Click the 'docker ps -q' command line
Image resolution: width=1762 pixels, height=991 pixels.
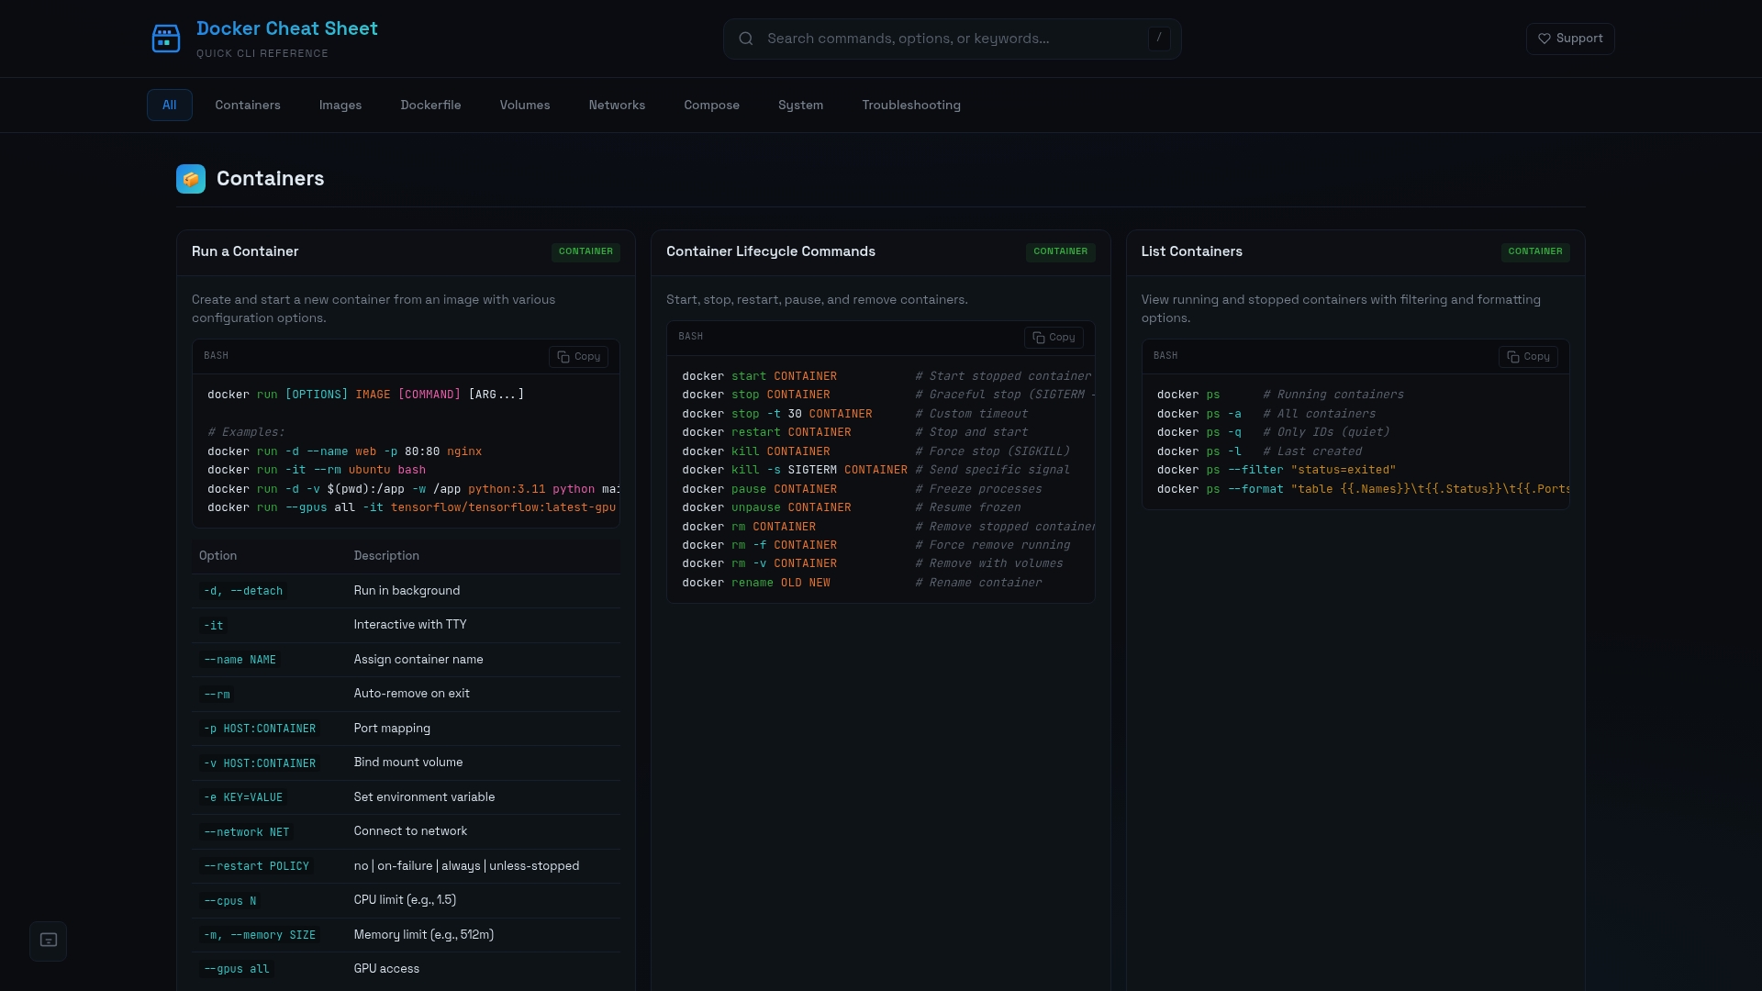tap(1199, 432)
